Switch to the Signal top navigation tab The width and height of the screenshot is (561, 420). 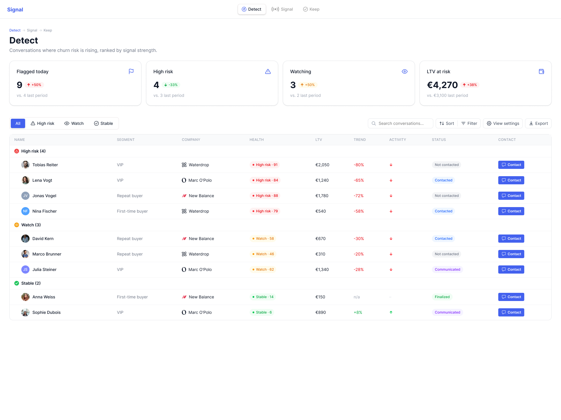tap(282, 9)
